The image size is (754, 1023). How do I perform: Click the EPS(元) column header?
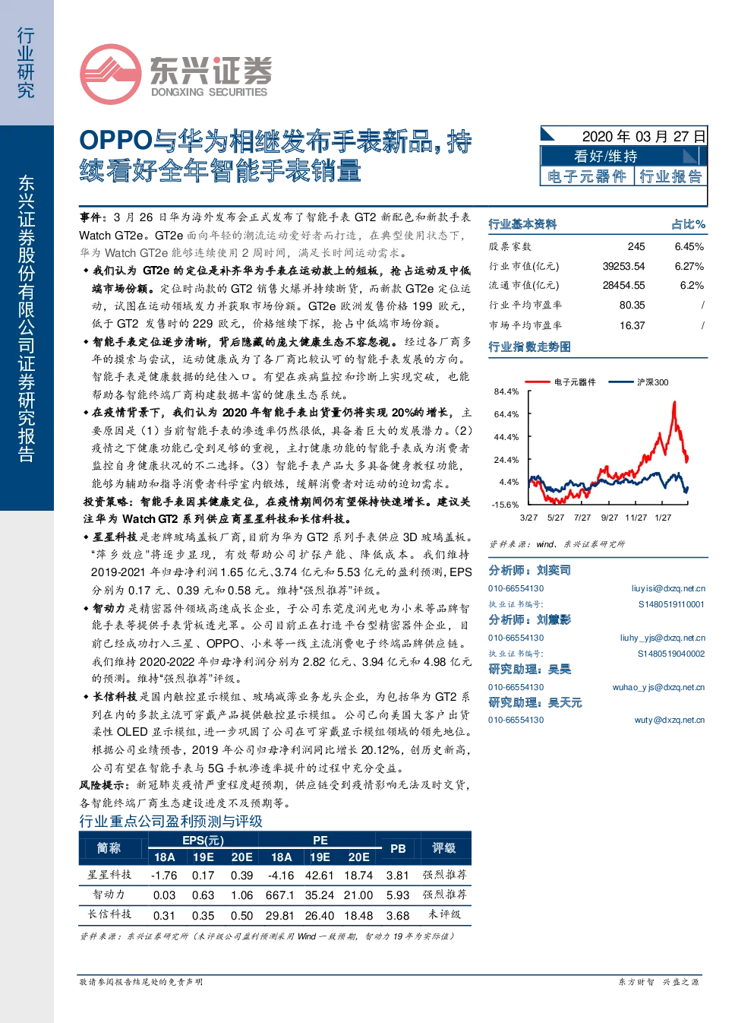coord(203,840)
